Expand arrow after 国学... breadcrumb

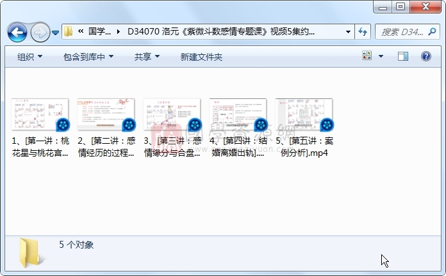(x=119, y=31)
